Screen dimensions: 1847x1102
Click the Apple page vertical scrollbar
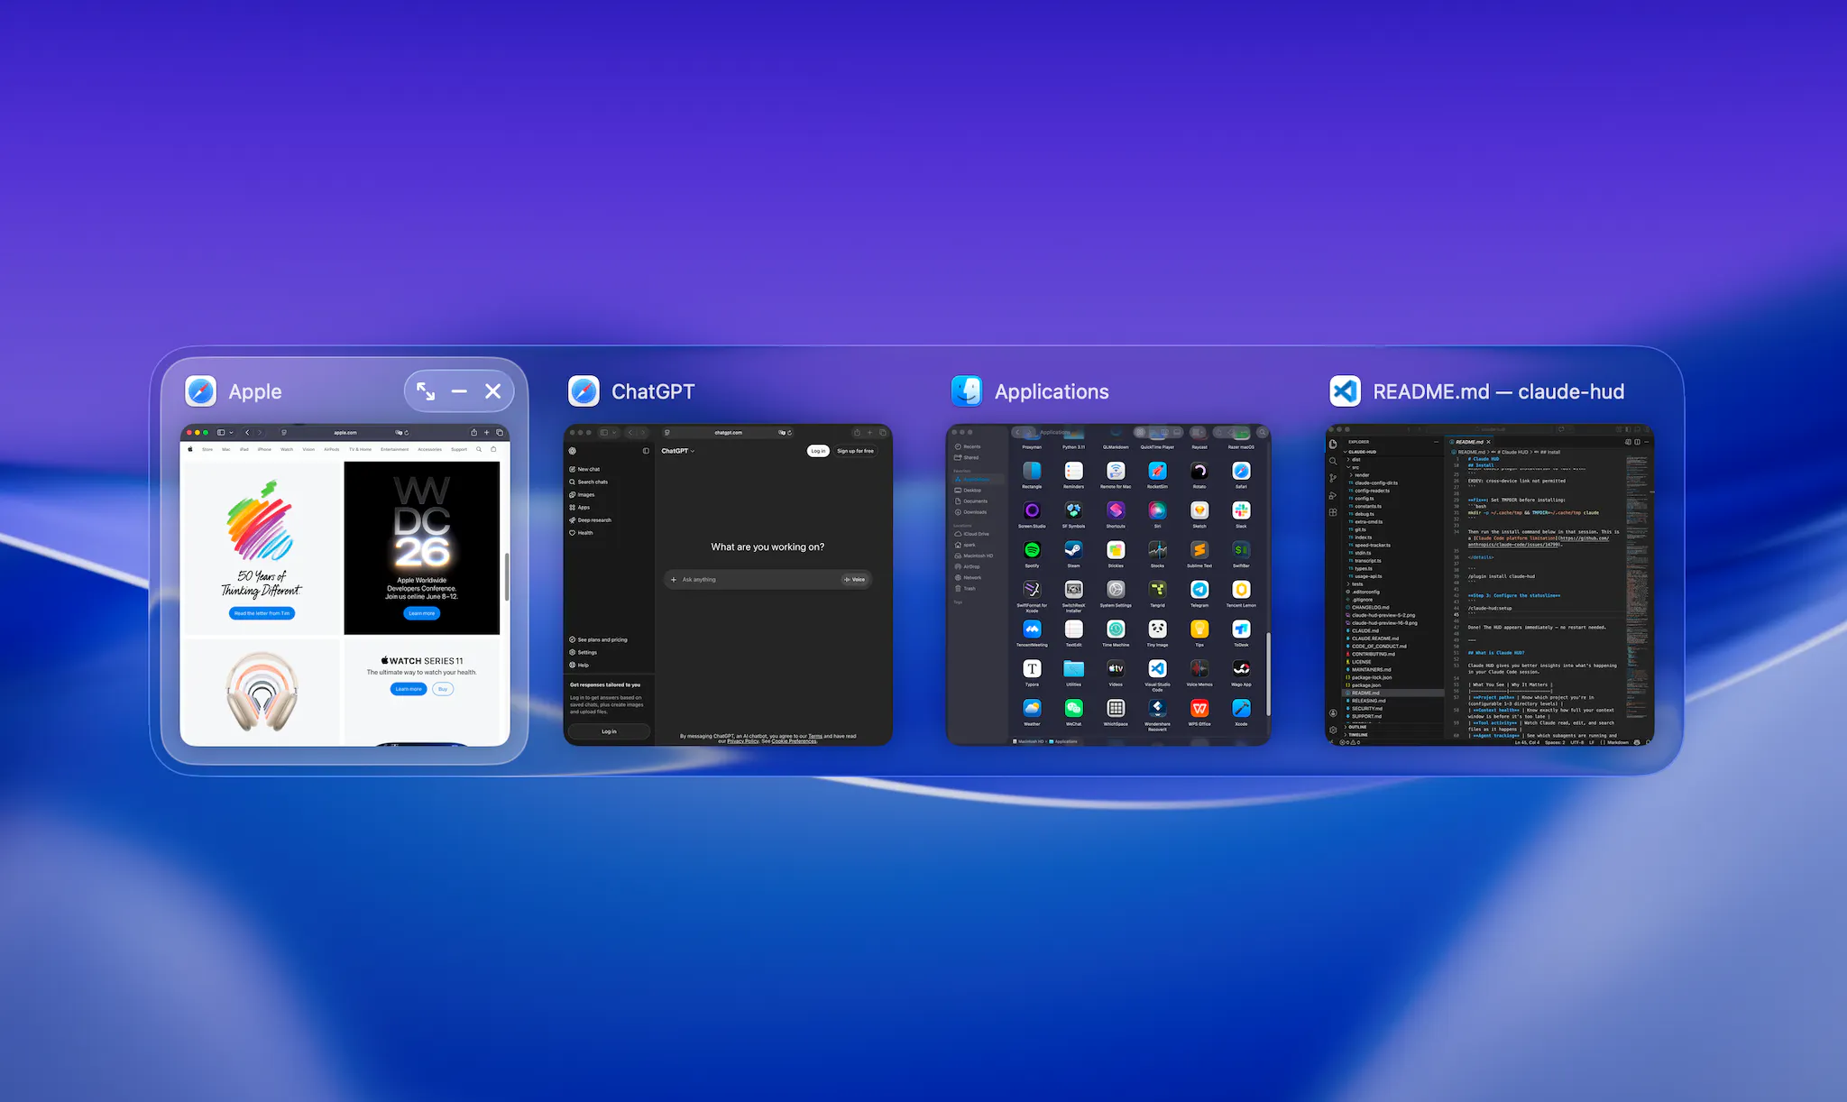coord(507,577)
